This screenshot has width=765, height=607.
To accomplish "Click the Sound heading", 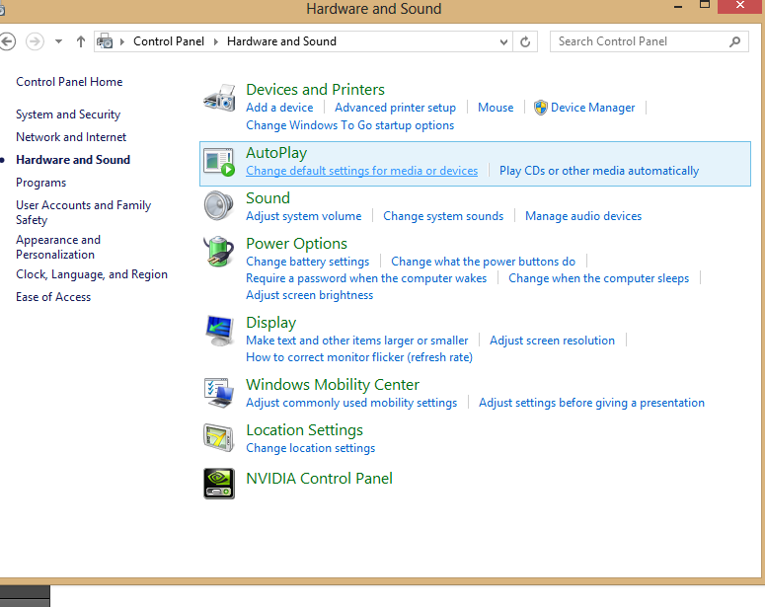I will [268, 198].
